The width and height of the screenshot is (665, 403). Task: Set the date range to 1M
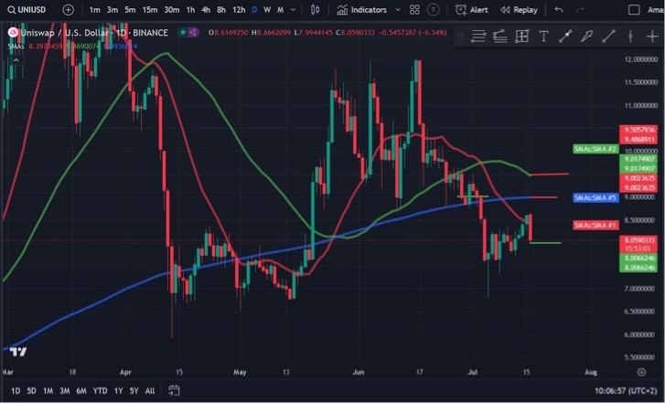pos(48,391)
